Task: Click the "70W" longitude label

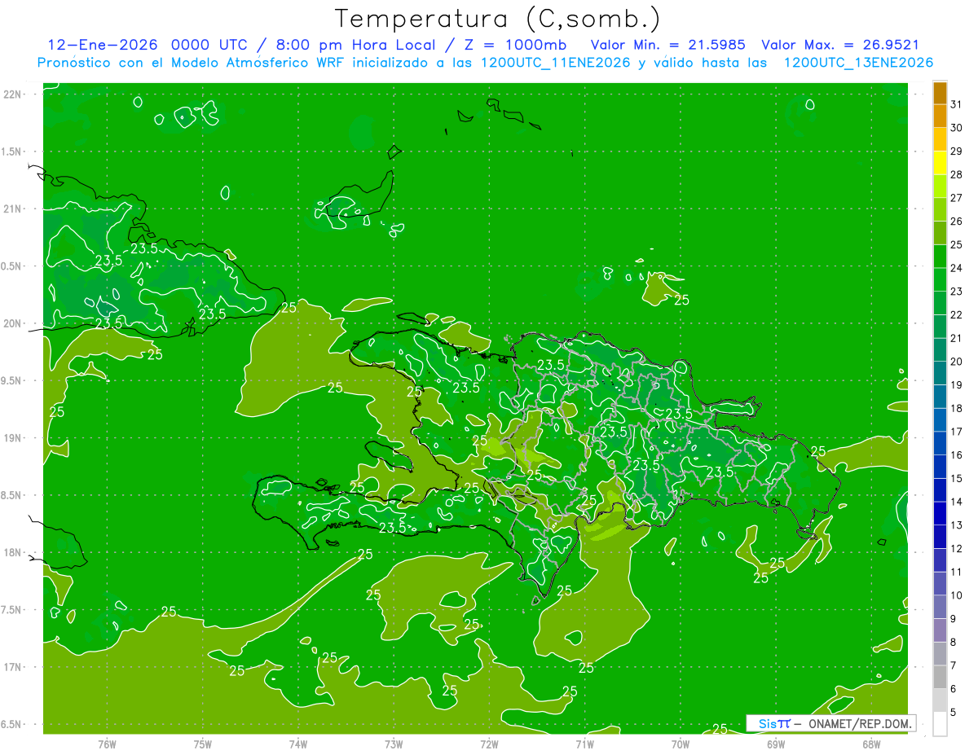Action: click(x=681, y=744)
